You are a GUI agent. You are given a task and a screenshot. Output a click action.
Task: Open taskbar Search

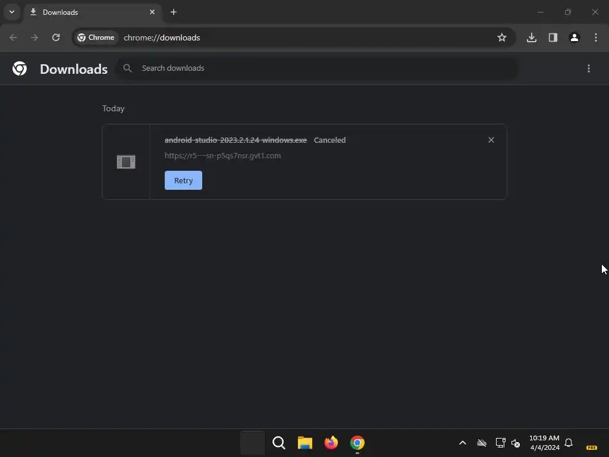coord(278,443)
